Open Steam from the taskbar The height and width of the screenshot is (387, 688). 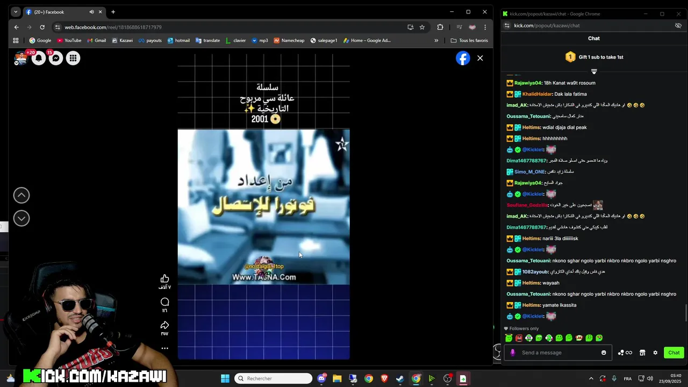(x=400, y=378)
